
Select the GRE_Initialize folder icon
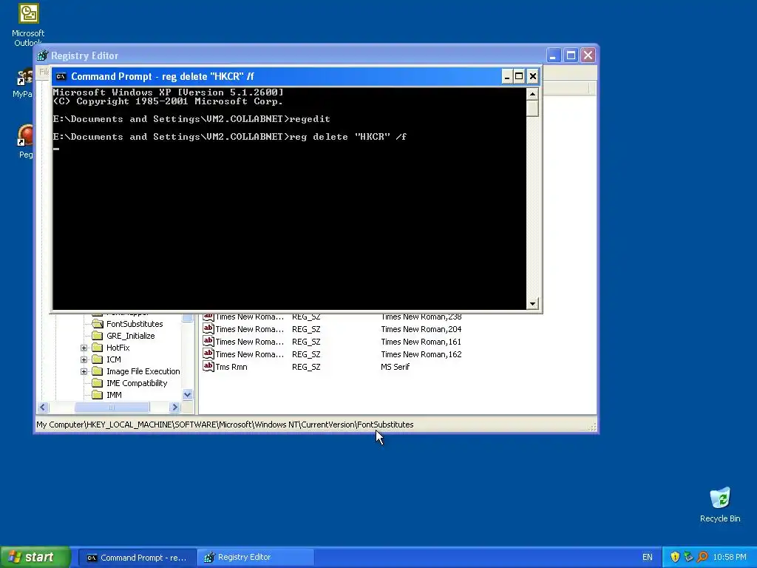(x=98, y=336)
